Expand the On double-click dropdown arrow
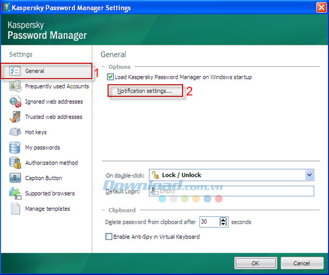This screenshot has height=275, width=329. pos(309,175)
